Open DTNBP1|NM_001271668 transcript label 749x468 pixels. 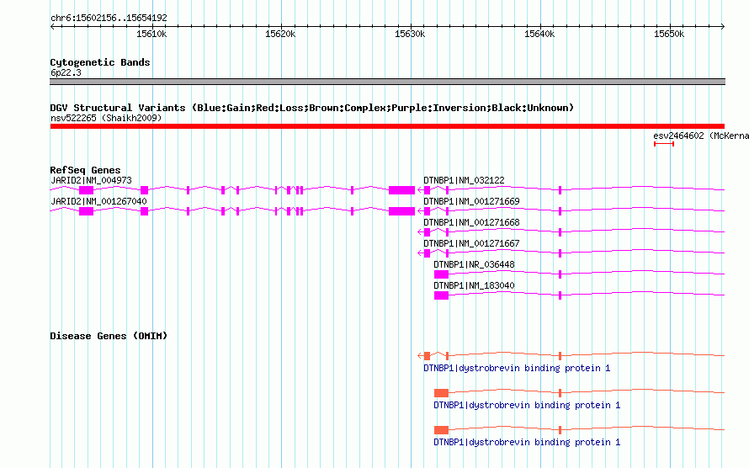pyautogui.click(x=471, y=222)
